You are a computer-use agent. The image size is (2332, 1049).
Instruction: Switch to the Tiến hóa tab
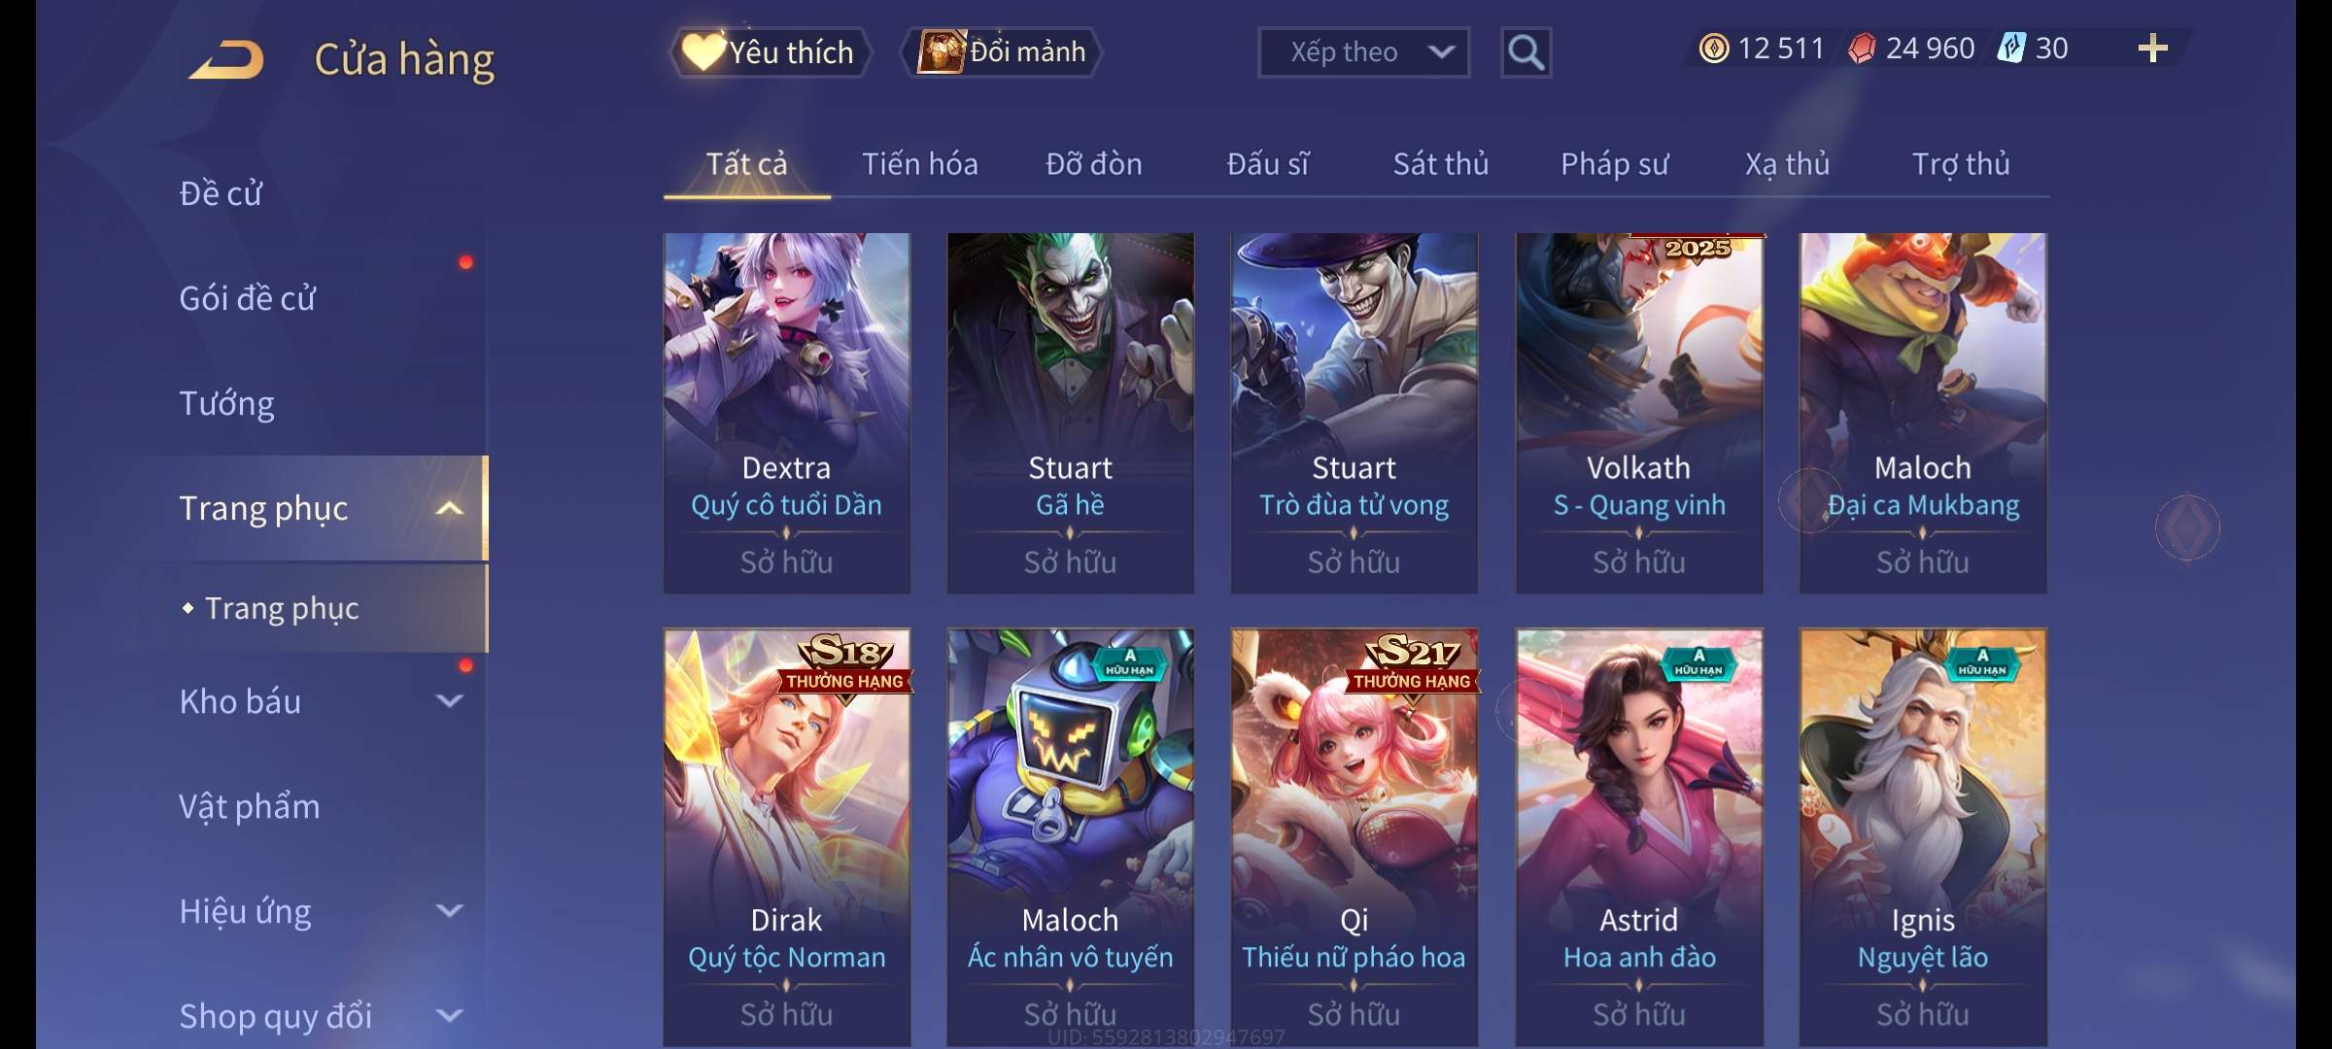(920, 164)
